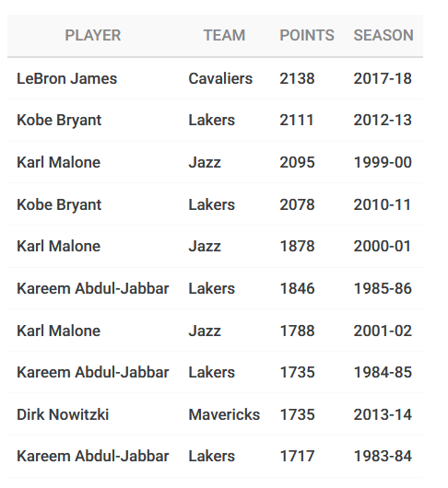Click the Mavericks team name
448x488 pixels.
(x=224, y=415)
